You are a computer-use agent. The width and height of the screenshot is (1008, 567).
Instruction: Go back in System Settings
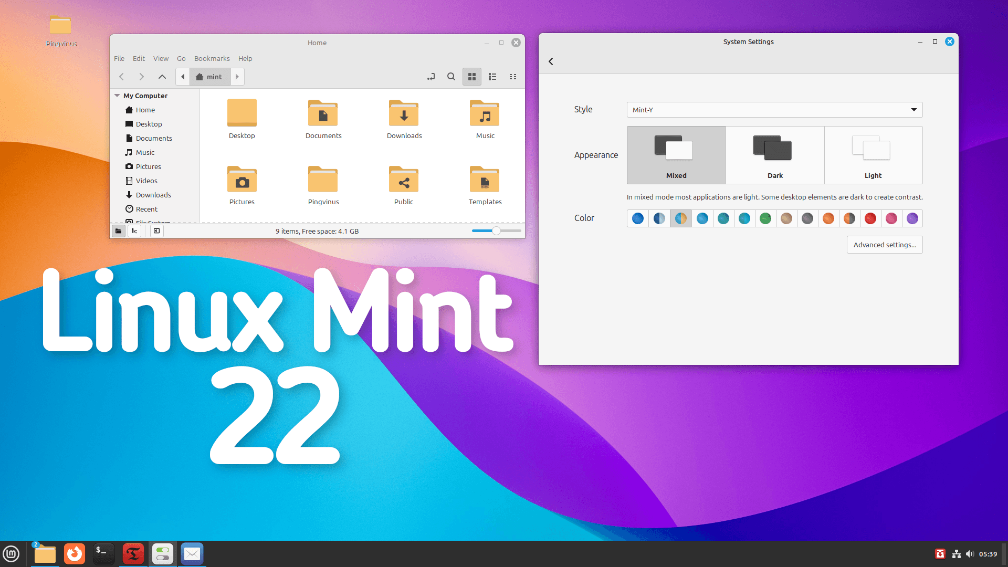pos(551,61)
